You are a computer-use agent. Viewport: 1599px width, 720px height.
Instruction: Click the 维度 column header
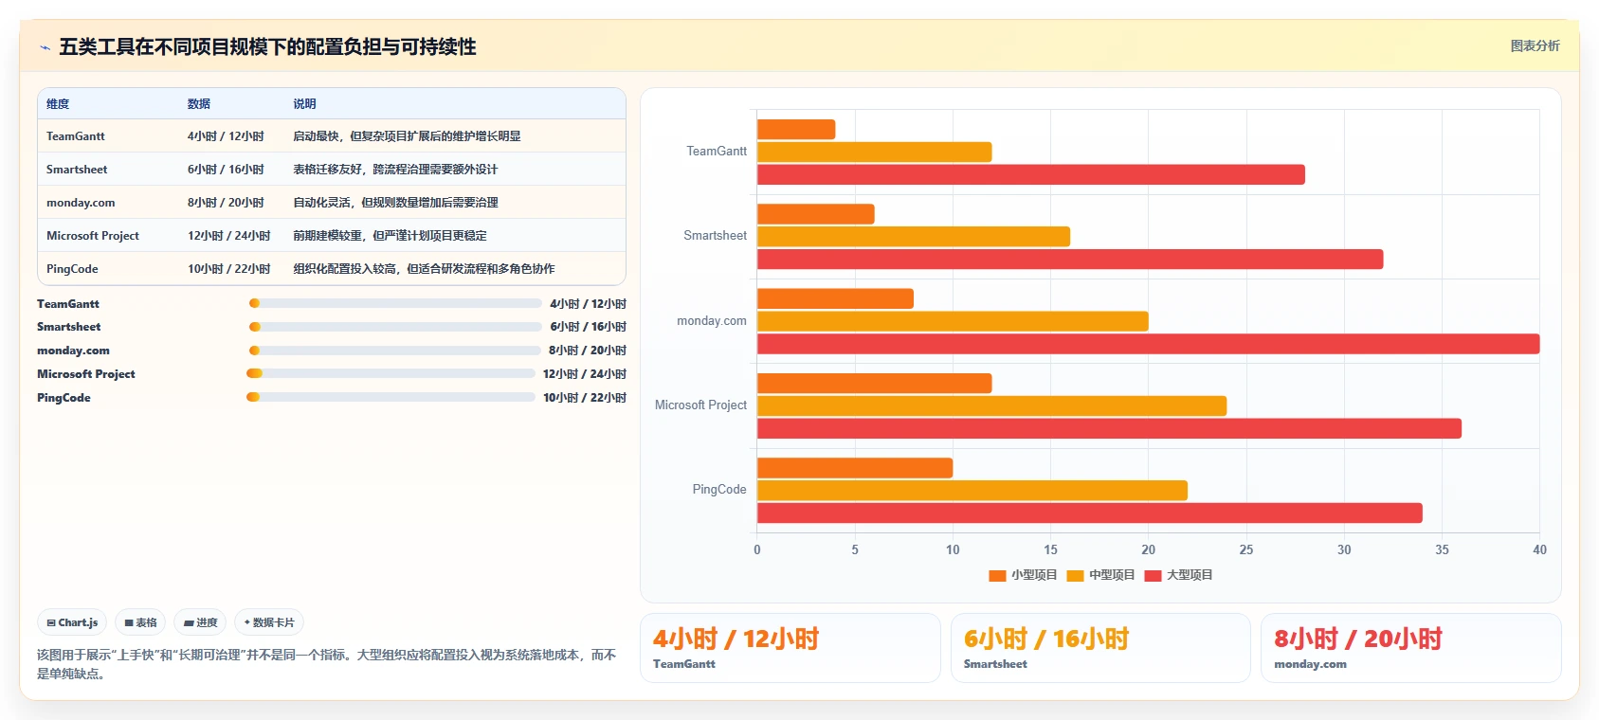coord(58,104)
